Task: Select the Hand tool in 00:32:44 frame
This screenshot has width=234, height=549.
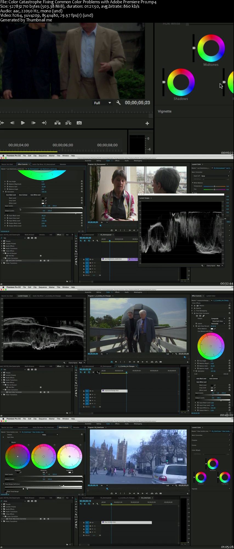Action: (76, 262)
